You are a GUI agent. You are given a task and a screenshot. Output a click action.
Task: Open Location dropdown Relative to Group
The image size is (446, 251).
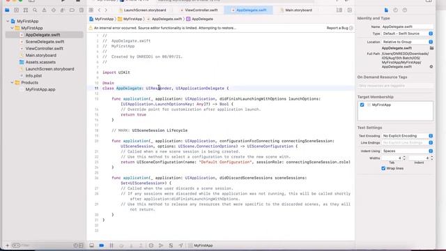(x=407, y=42)
